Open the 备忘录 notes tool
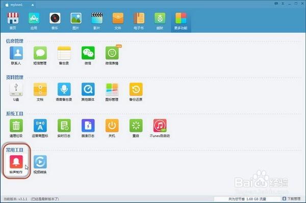The width and height of the screenshot is (306, 203). [x=64, y=56]
